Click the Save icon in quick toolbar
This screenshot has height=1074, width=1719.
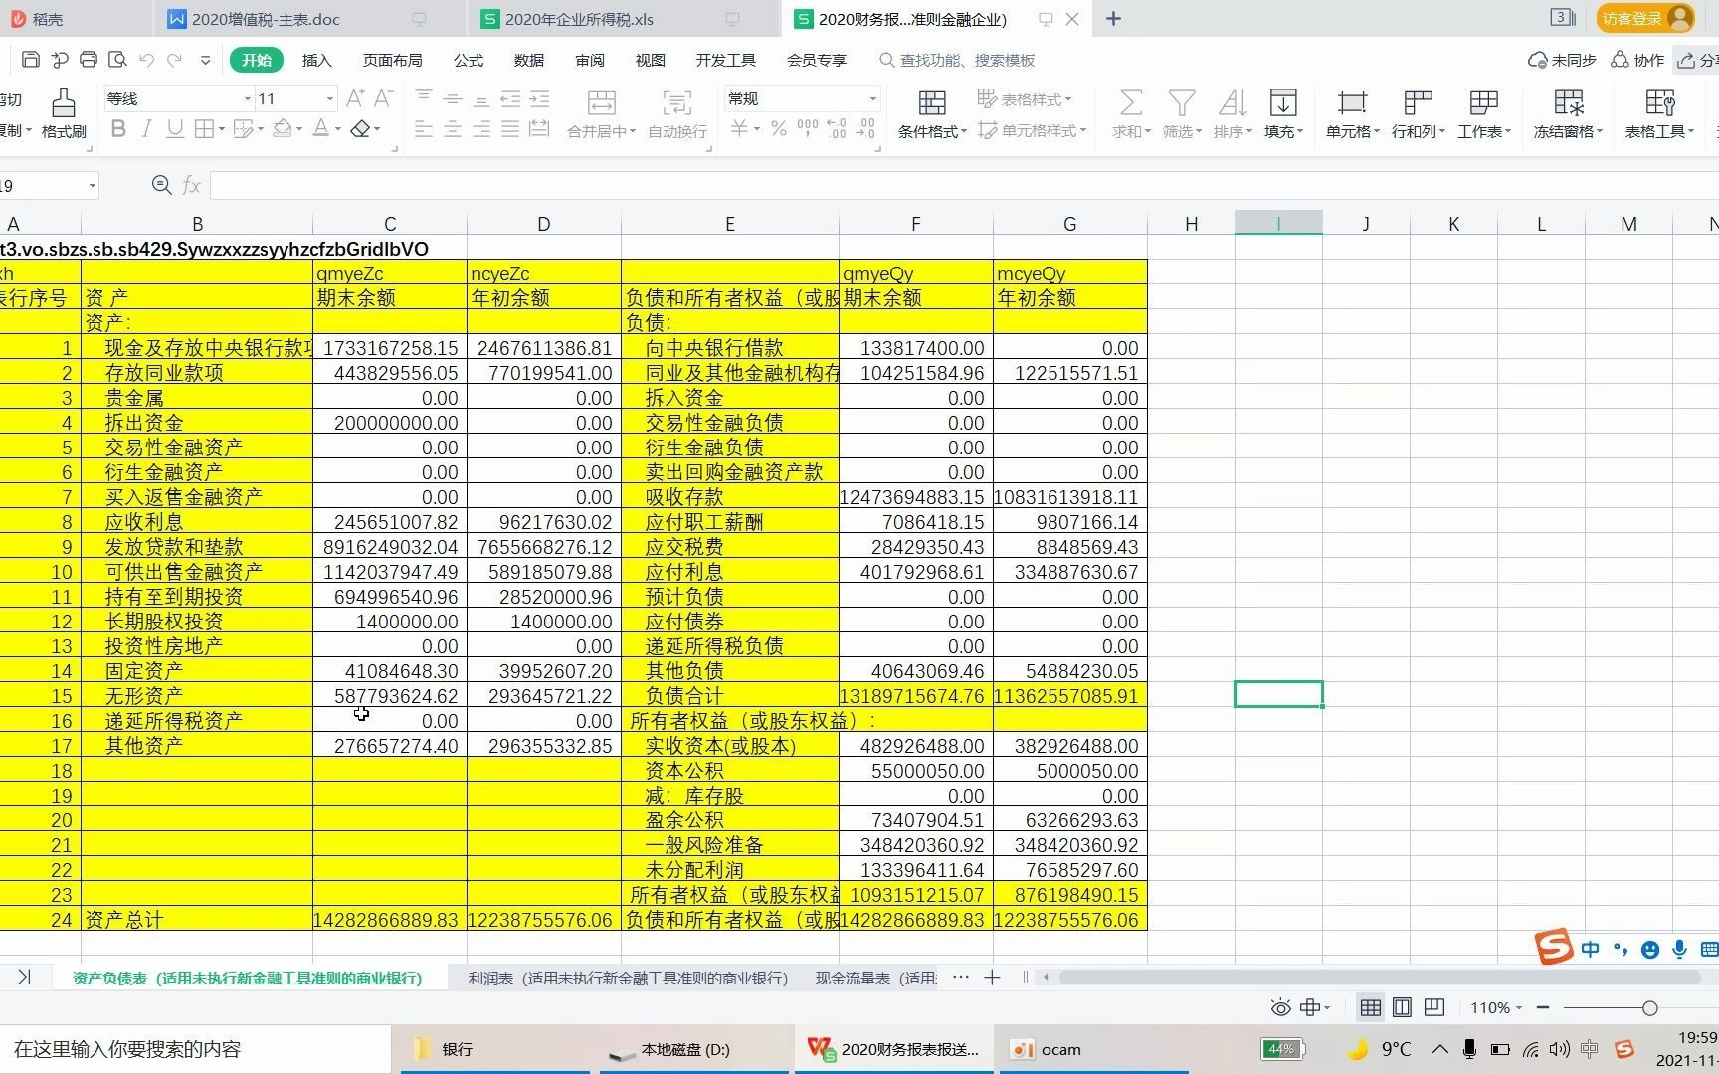click(30, 60)
